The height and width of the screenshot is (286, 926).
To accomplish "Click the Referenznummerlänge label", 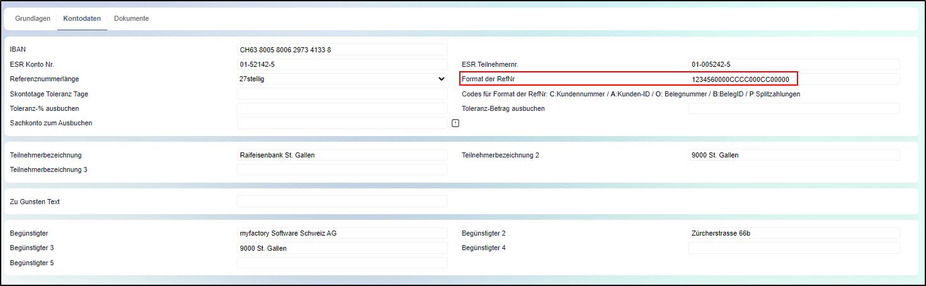I will 45,79.
